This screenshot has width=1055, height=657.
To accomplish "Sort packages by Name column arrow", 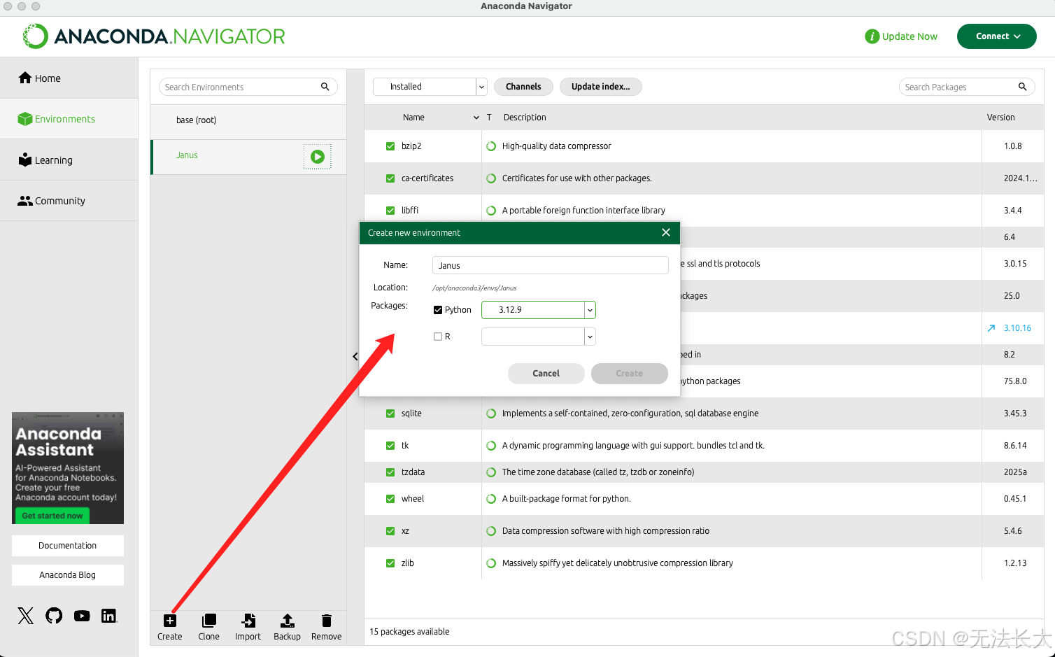I will coord(476,118).
